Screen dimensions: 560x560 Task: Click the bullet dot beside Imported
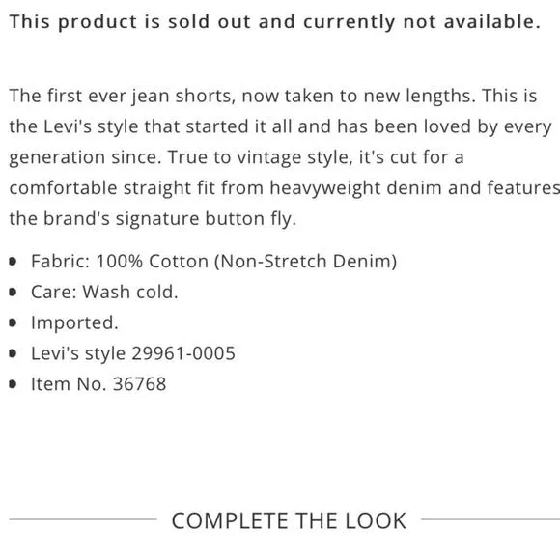tap(13, 322)
